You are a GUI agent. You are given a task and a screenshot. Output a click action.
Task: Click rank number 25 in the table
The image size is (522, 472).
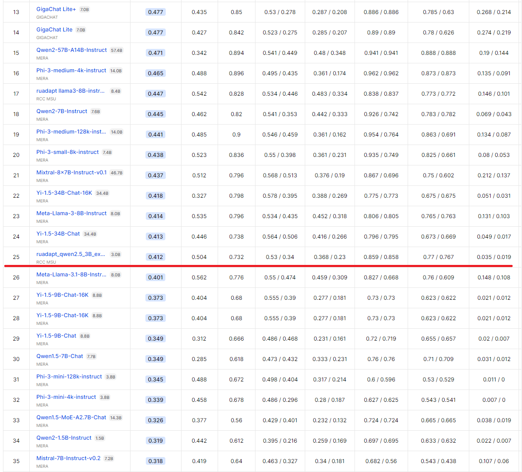tap(16, 257)
